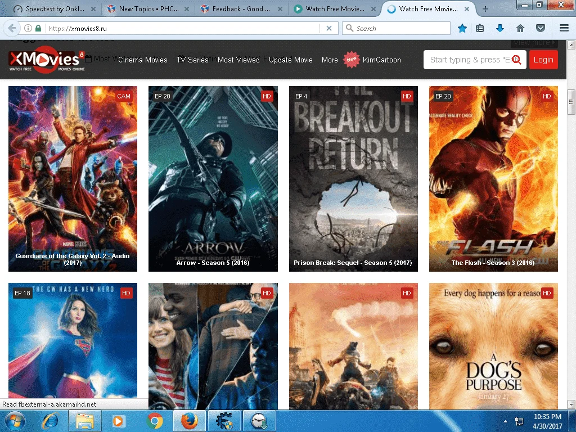Show bookmarks list icon in toolbar
This screenshot has height=432, width=576.
[x=479, y=28]
